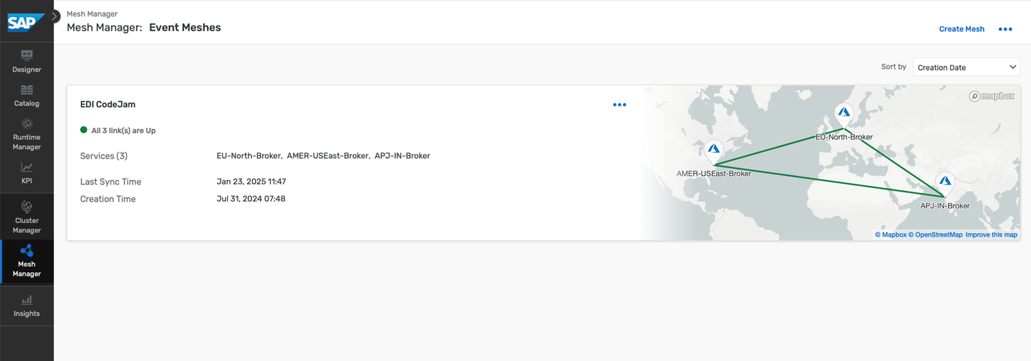Click the APJ-IN-Broker map marker
Viewport: 1031px width, 361px height.
(945, 184)
